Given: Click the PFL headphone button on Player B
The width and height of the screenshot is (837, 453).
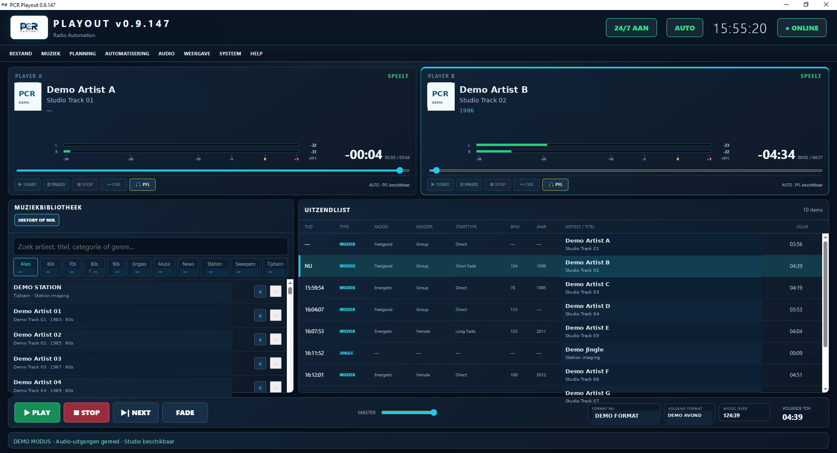Looking at the screenshot, I should coord(555,185).
